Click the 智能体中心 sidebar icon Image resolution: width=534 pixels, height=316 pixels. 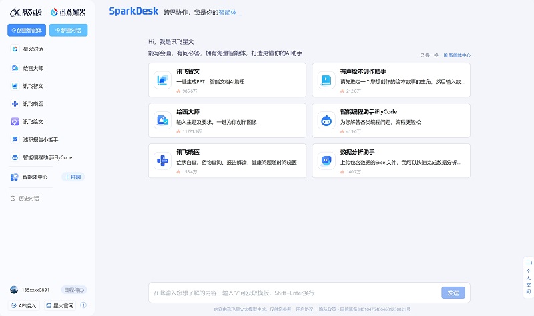point(14,177)
